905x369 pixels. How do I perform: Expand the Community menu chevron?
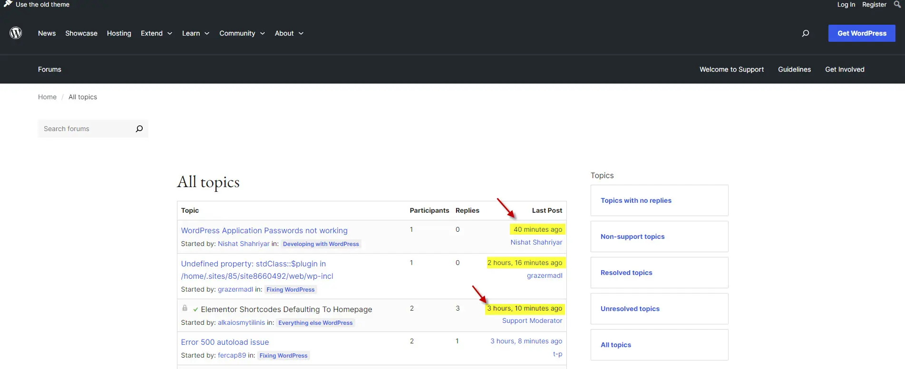click(263, 33)
